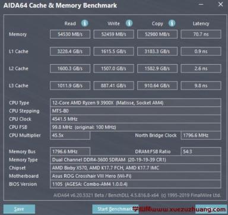This screenshot has height=215, width=228.
Task: Select the Memory Read result field
Action: click(x=70, y=34)
